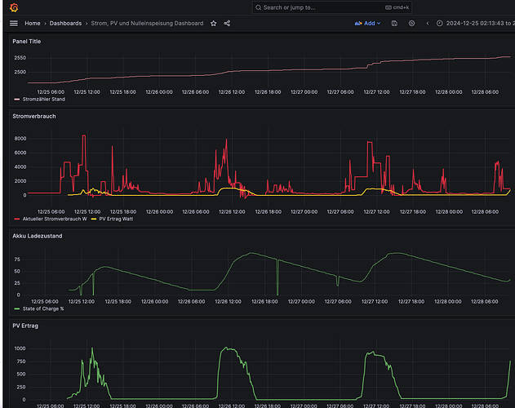Screen dimensions: 515x408
Task: Open the Akku Ladezustand panel title
Action: (38, 236)
